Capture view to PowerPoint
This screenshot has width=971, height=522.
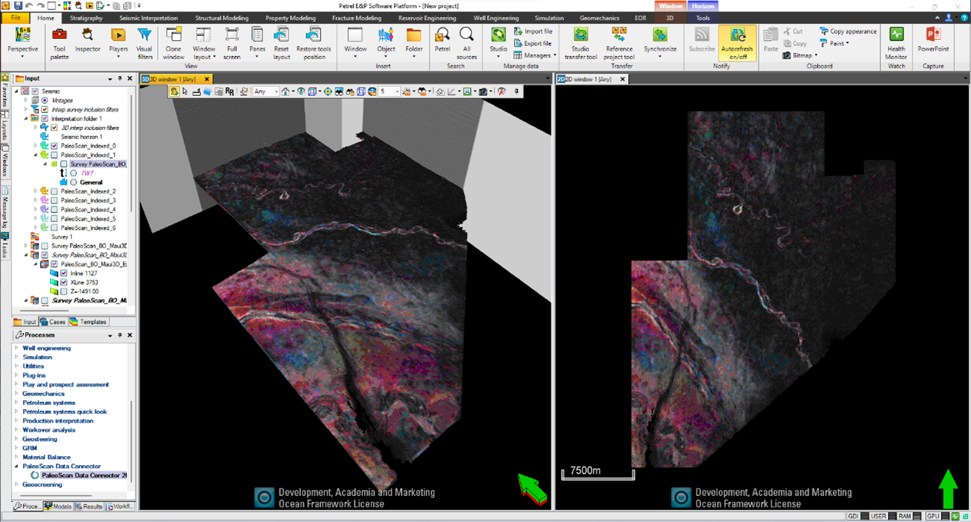pyautogui.click(x=933, y=42)
